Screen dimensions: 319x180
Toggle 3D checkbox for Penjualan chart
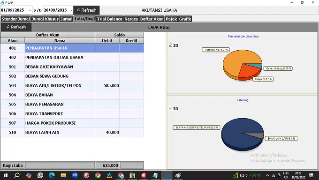170,45
